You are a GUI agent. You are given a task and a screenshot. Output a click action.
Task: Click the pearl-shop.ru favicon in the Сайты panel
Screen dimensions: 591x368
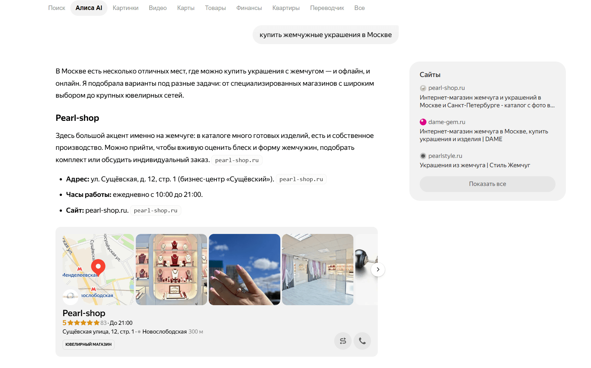[423, 88]
